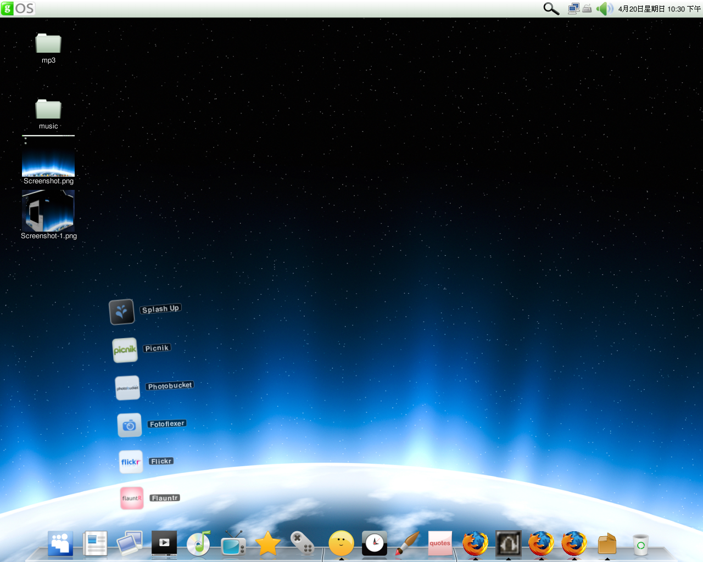Open the network computers tray icon
Image resolution: width=703 pixels, height=562 pixels.
coord(574,8)
